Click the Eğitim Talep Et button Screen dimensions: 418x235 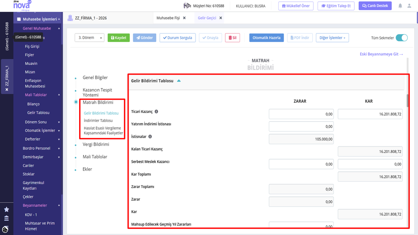[x=336, y=6]
